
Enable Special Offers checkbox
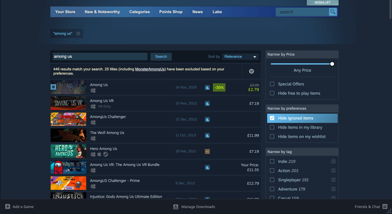272,84
